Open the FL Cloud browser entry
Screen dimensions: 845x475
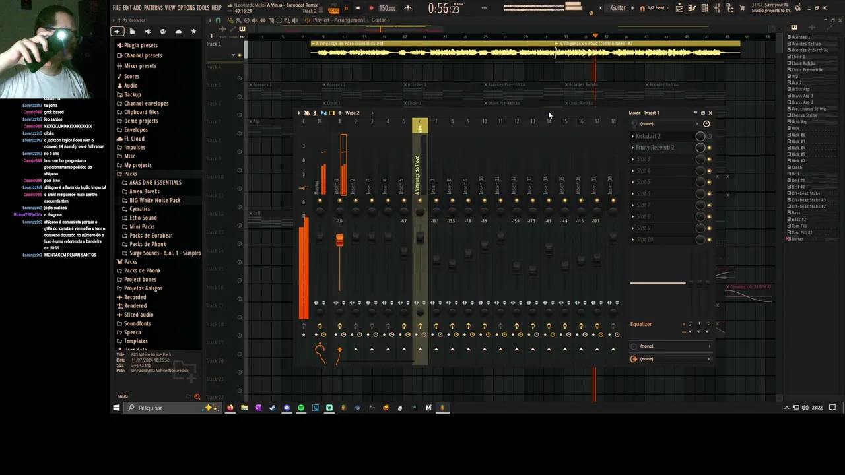(x=134, y=139)
